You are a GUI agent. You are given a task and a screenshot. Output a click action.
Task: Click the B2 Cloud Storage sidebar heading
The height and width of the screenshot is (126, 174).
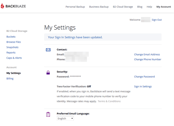coord(17,31)
